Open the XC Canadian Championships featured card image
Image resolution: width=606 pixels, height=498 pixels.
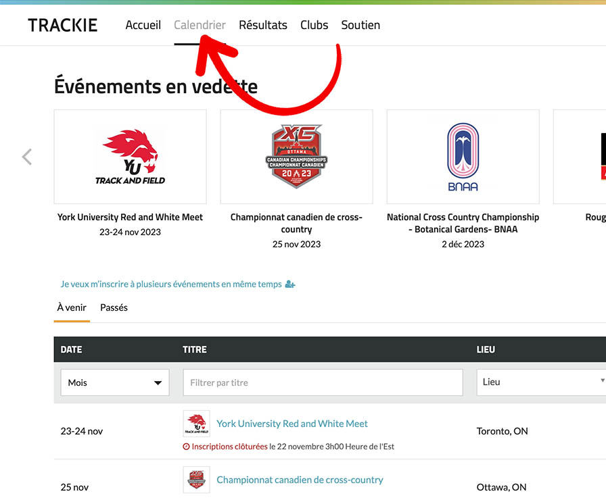(296, 157)
